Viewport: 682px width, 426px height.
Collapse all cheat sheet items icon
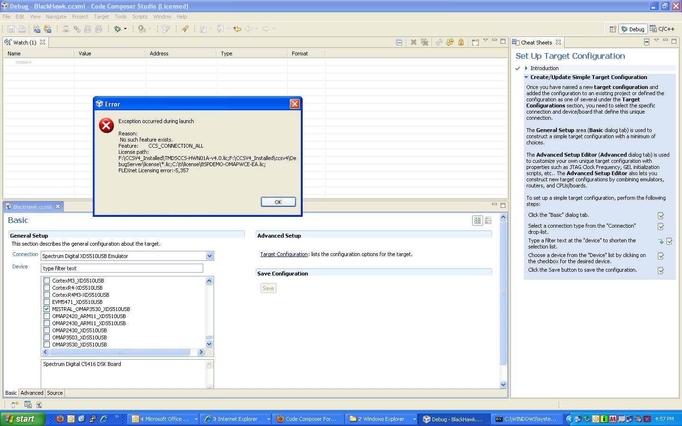coord(646,42)
